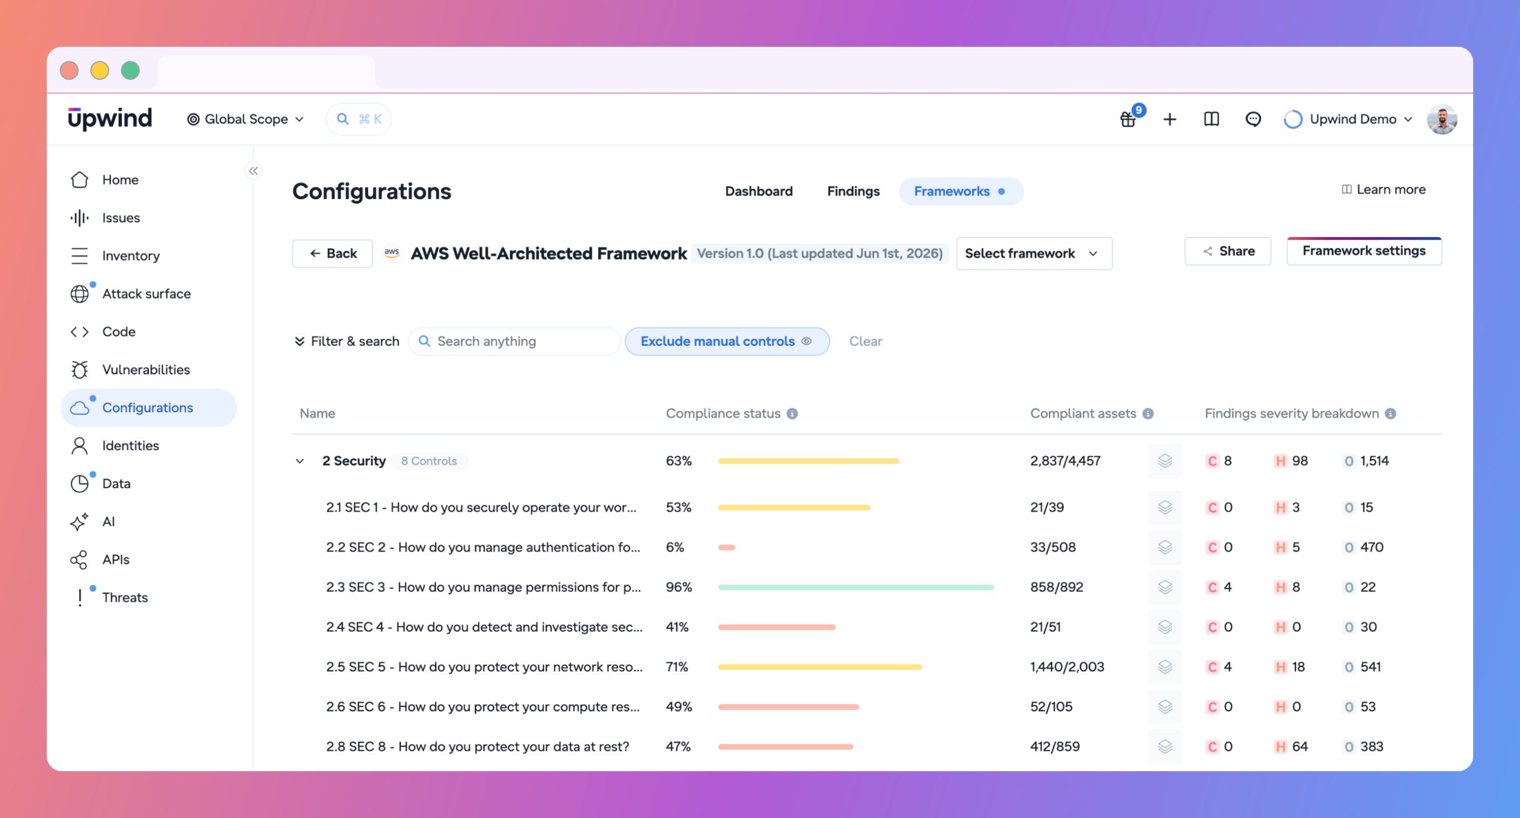Click the Share button

(1228, 251)
